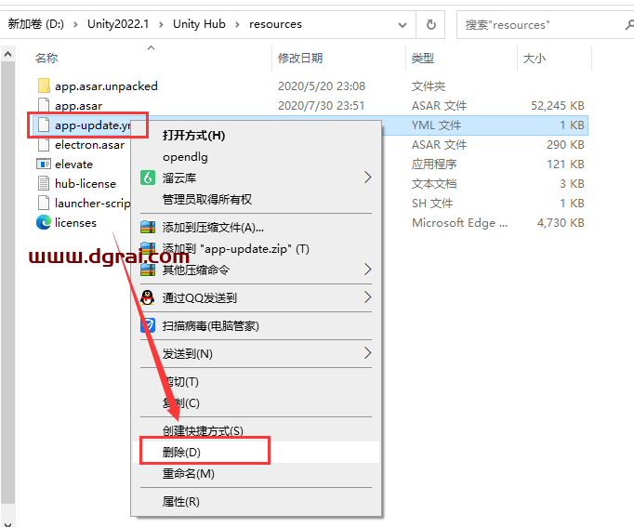Click the blue shield 电脑管家 icon
The height and width of the screenshot is (527, 634).
click(148, 325)
